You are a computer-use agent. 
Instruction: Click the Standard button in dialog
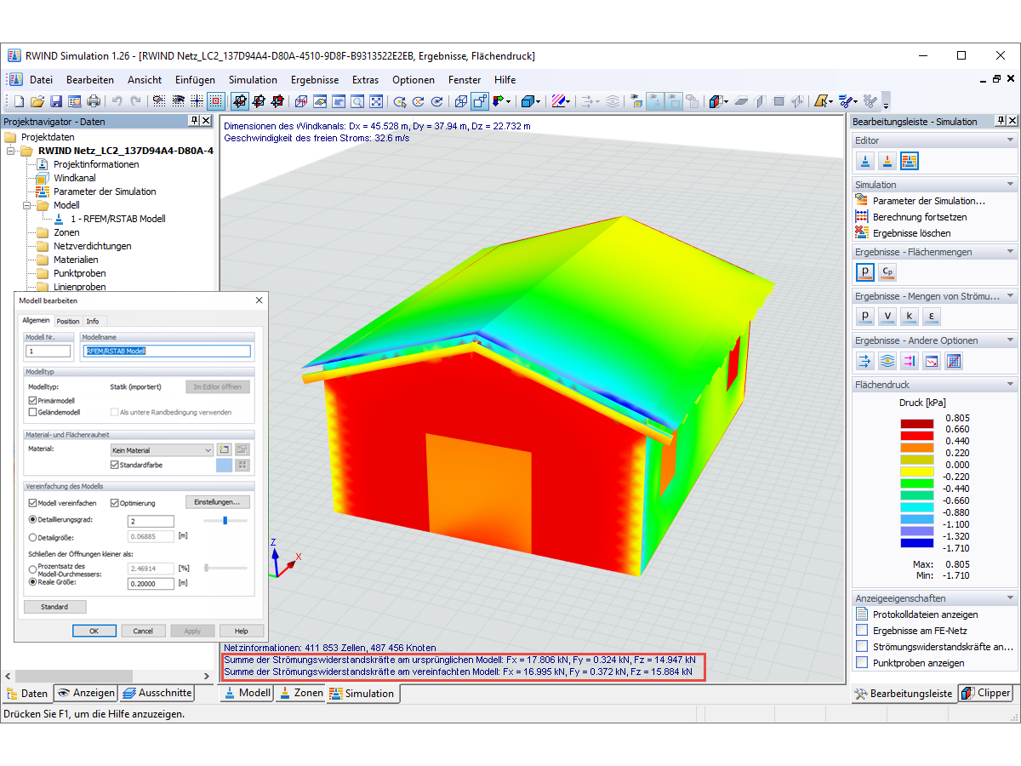pos(54,607)
